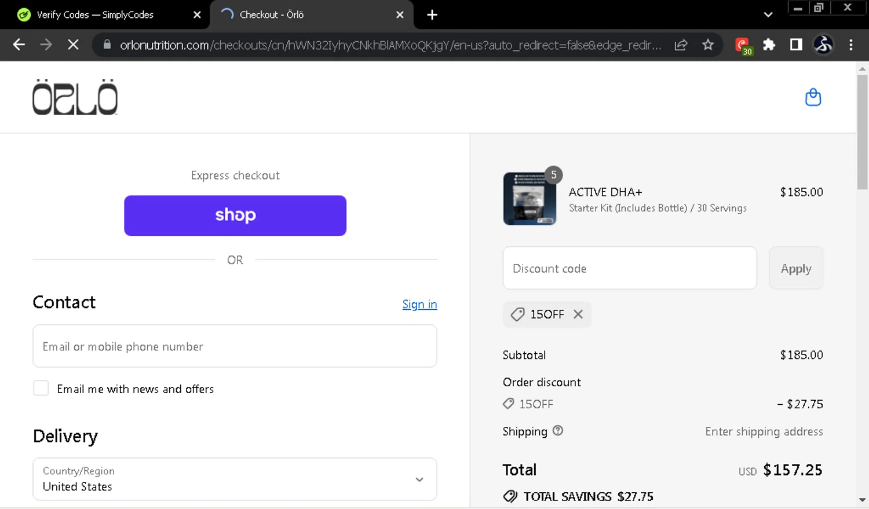Share this page via the share icon

(x=681, y=45)
